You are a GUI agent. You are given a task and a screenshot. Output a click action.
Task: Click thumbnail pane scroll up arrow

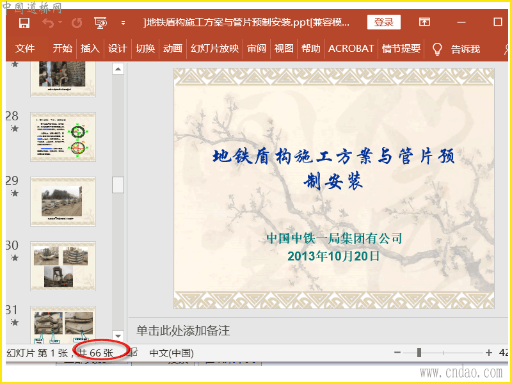118,69
